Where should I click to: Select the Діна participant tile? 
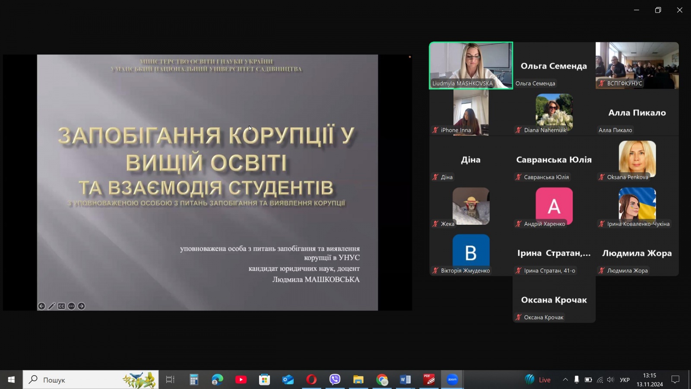pos(471,159)
